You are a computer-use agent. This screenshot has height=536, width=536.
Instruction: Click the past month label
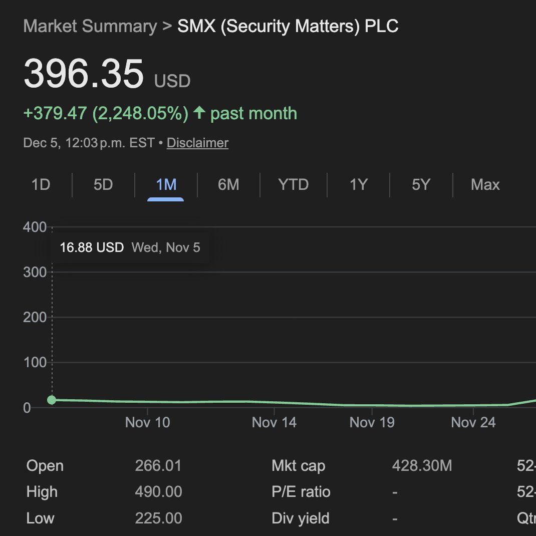tap(253, 114)
